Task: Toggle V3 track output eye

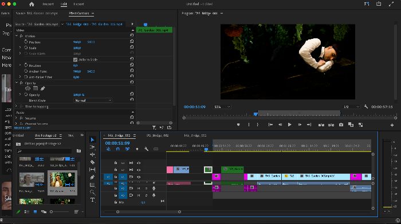Action: [139, 163]
